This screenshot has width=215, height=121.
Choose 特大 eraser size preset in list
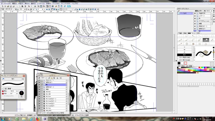pos(184,55)
